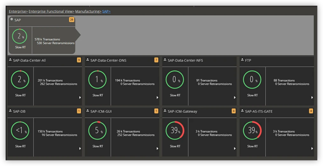Click the SAP-AS-ITS-GATE alert count badge
The image size is (323, 166).
click(x=311, y=111)
